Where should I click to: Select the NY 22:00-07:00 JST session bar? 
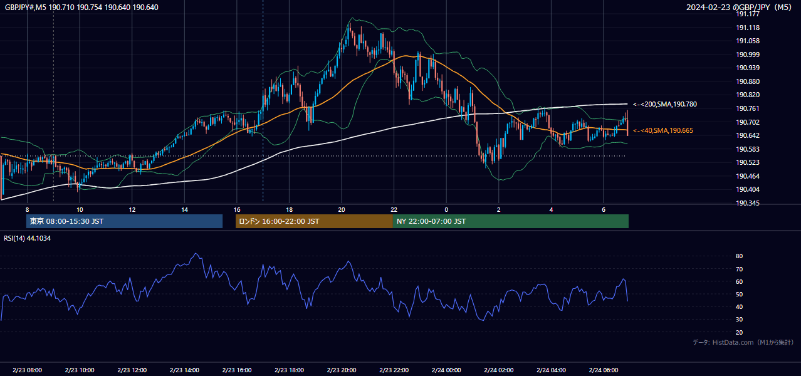point(511,221)
